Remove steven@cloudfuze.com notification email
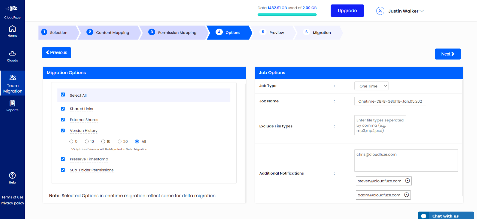477x219 pixels. (x=408, y=181)
